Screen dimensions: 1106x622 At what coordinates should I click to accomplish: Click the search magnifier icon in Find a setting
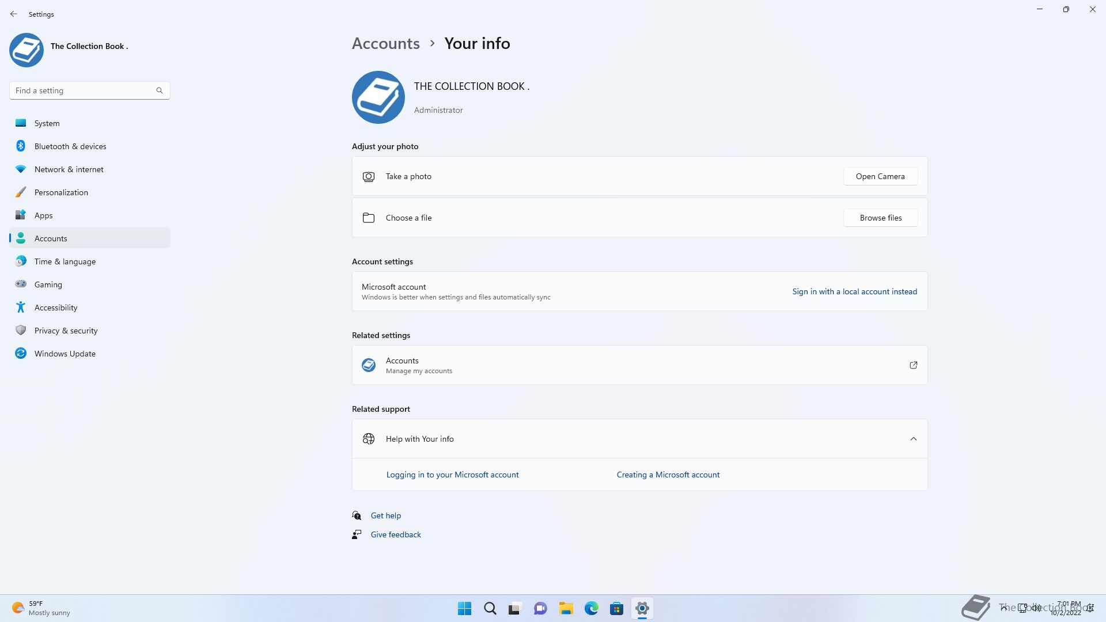click(x=160, y=90)
